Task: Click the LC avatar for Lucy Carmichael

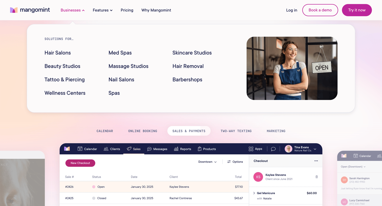Action: [344, 202]
